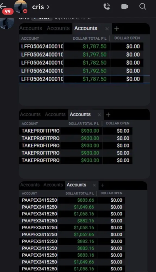This screenshot has height=272, width=156.
Task: Click the $1,068.16 PAAPEX profit value
Action: pyautogui.click(x=84, y=214)
